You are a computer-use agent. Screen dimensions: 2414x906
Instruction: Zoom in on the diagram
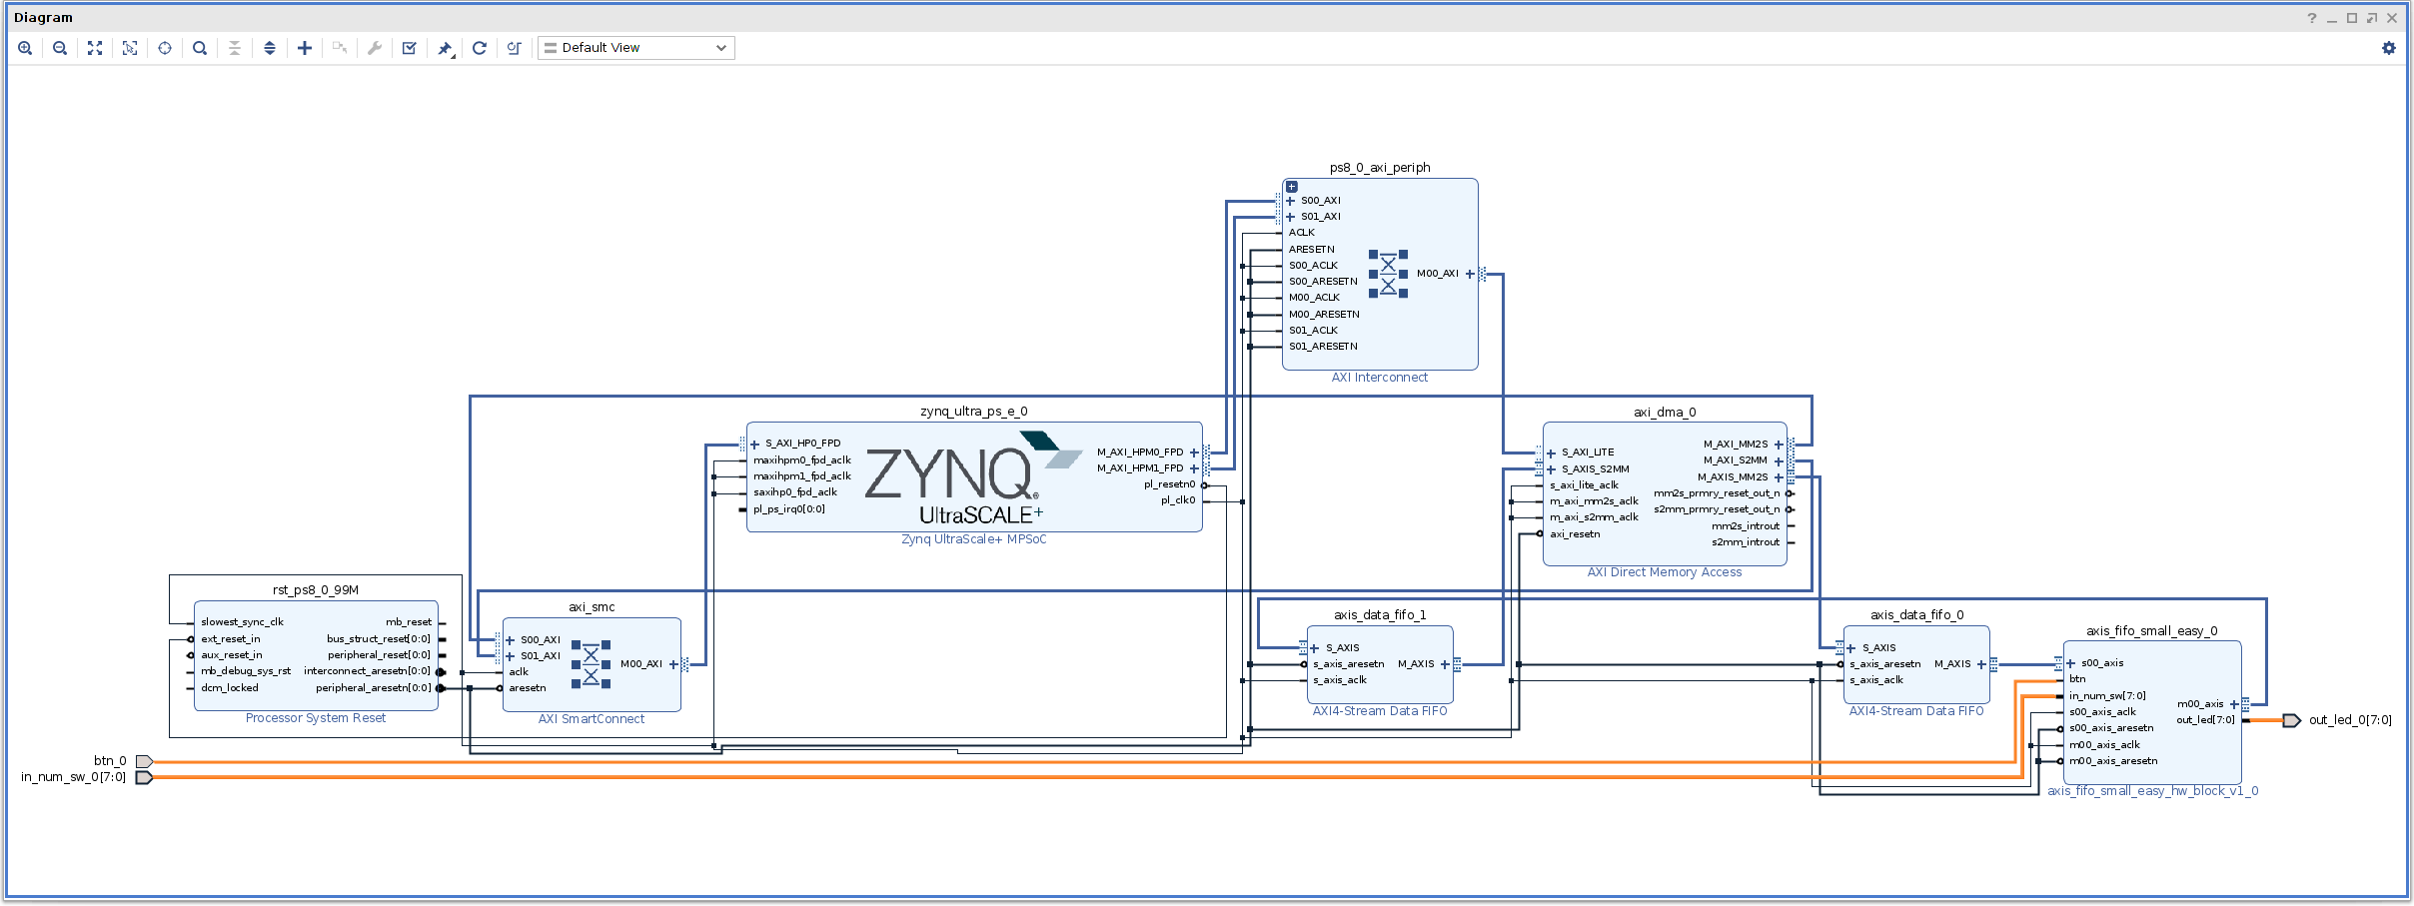pos(25,48)
